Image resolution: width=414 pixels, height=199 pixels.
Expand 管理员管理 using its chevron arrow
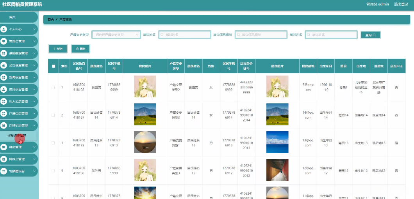34,41
